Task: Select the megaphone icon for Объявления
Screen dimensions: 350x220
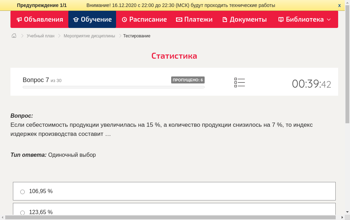Action: point(19,20)
